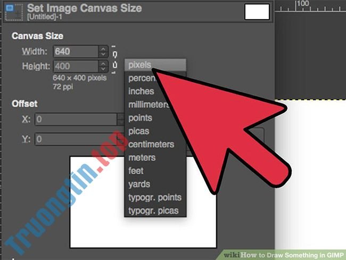
Task: Pick feet in the unit menu
Action: coord(136,171)
